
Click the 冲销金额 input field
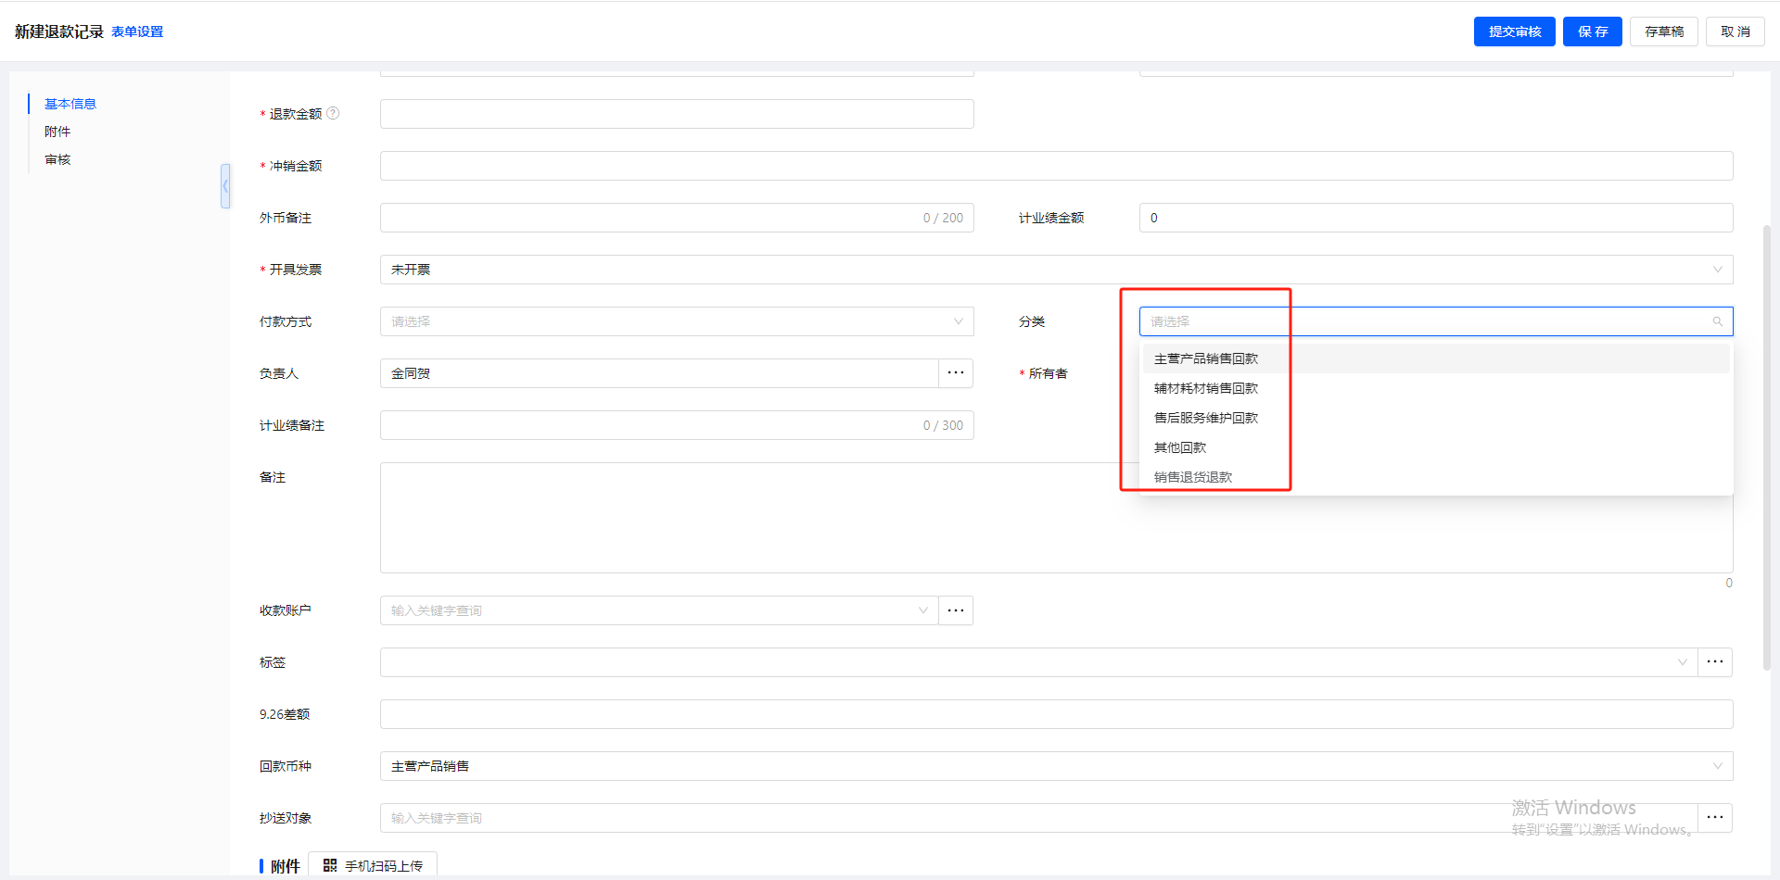(1057, 166)
